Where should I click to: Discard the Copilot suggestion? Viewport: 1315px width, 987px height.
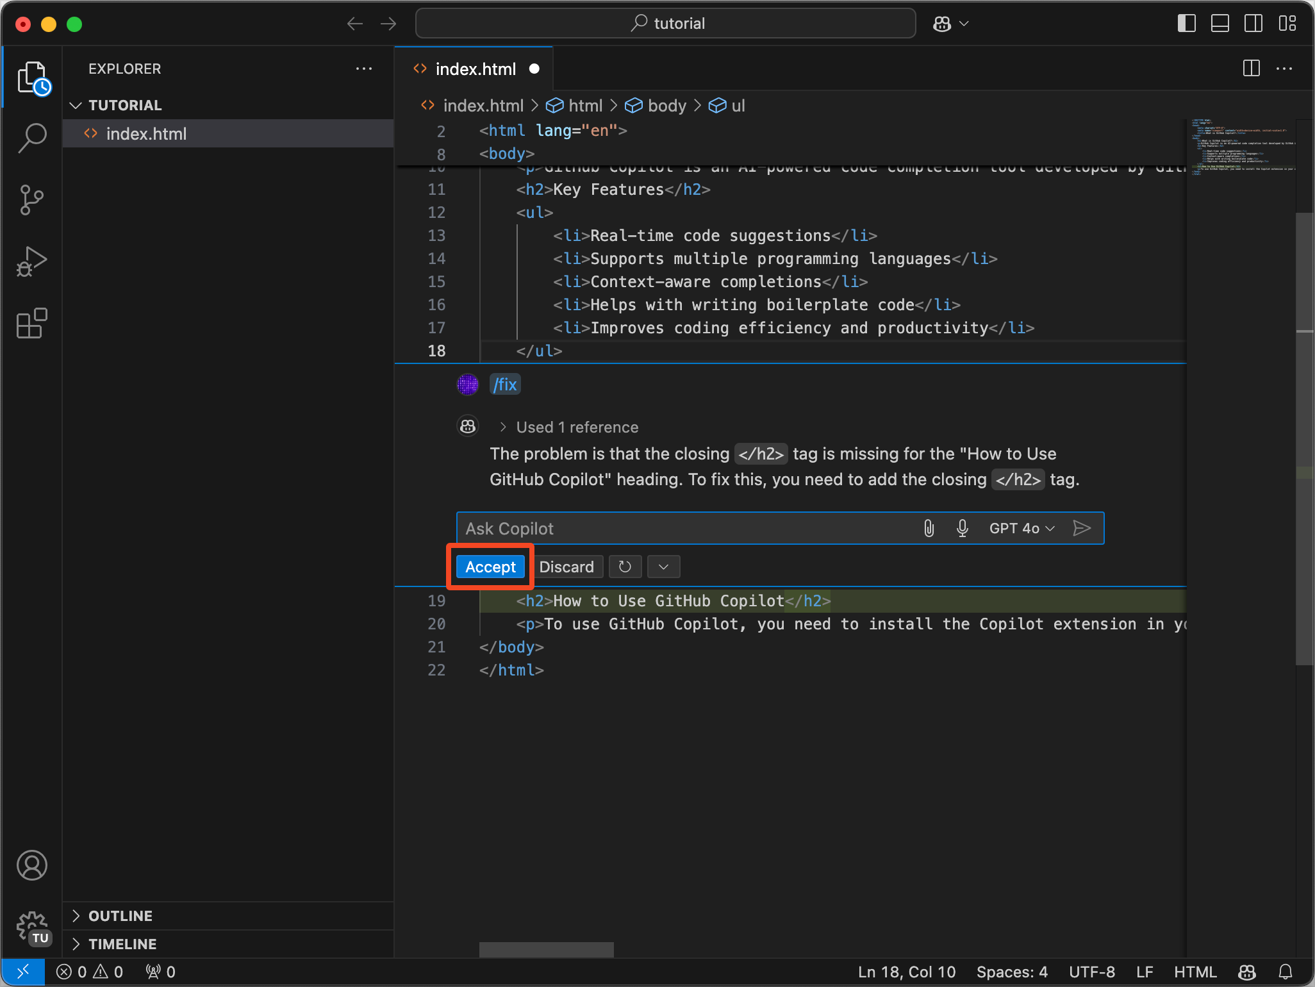tap(567, 567)
